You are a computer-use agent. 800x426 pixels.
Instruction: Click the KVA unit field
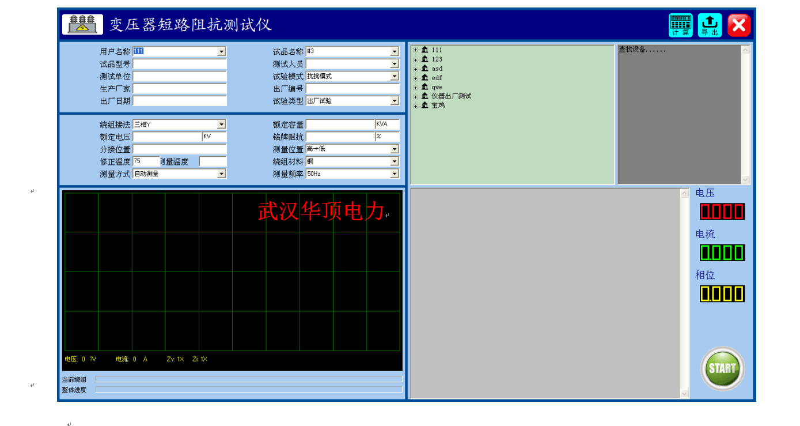pos(387,125)
